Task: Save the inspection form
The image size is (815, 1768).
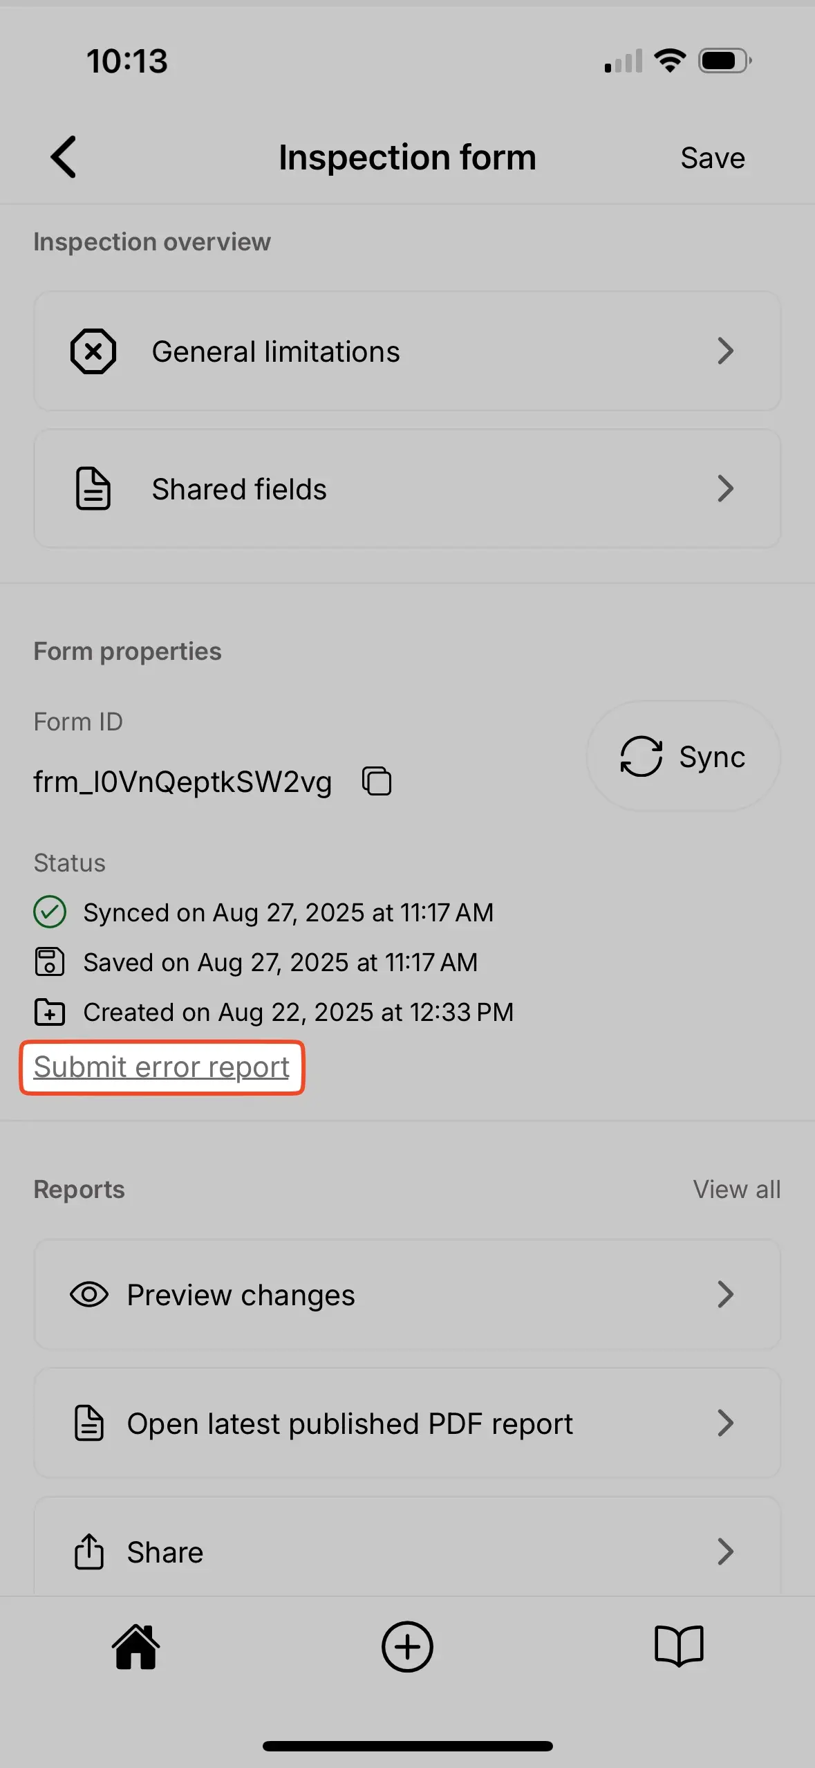Action: click(712, 157)
